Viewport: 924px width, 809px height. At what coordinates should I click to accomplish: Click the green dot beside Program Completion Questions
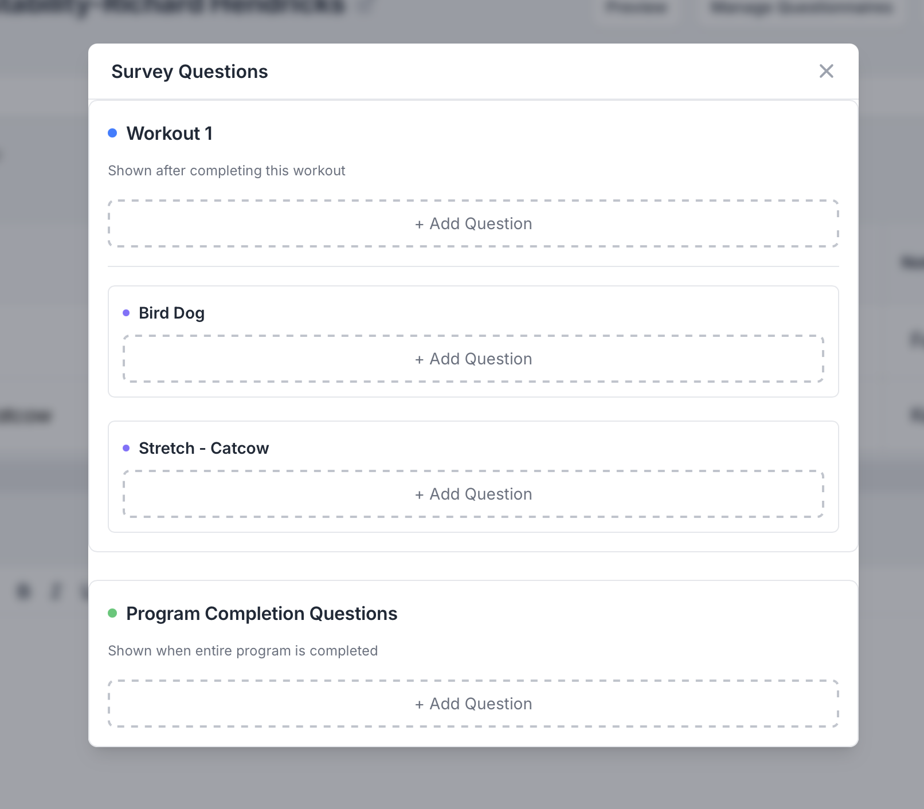click(x=113, y=613)
